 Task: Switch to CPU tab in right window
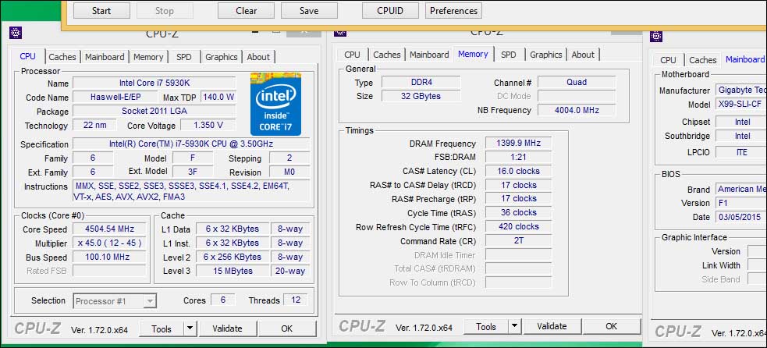coord(668,60)
